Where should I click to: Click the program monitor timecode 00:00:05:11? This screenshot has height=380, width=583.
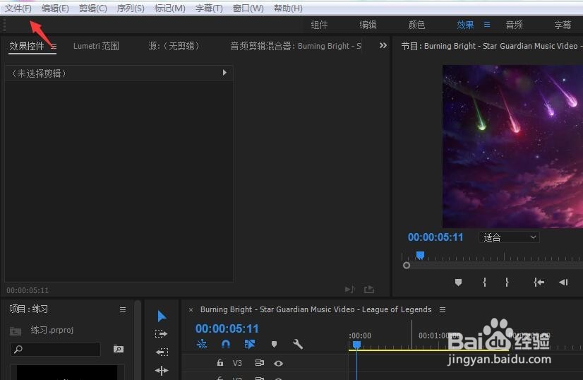(x=435, y=237)
